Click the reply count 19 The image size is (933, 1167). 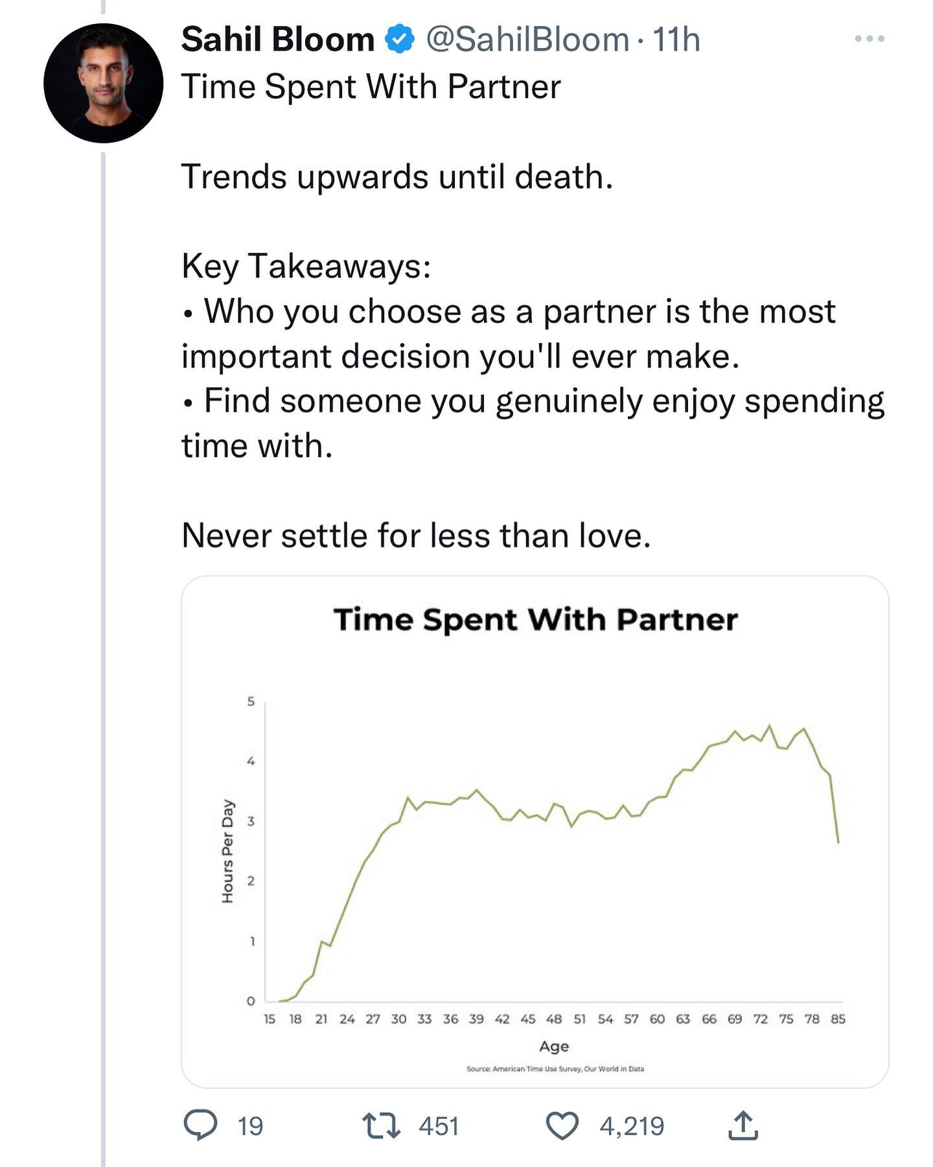(x=250, y=1127)
